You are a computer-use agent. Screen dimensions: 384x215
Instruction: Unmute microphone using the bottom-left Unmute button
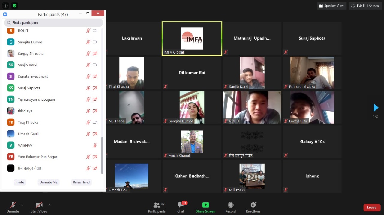click(x=13, y=208)
